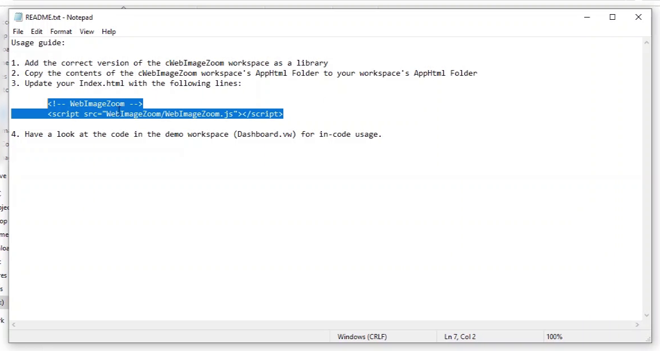Click the Windows (CRLF) status bar field
Viewport: 660px width, 351px height.
[x=362, y=337]
